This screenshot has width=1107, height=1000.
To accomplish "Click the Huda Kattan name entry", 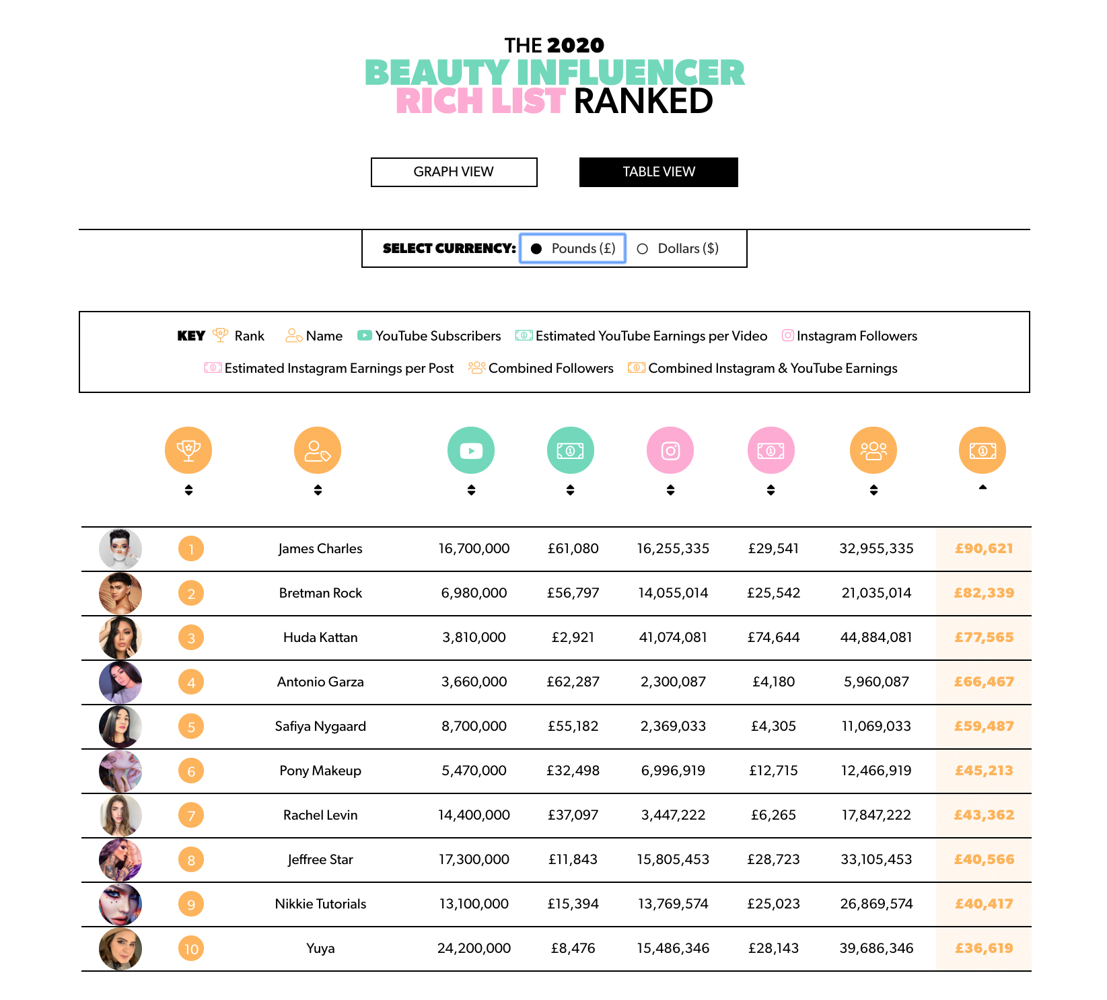I will 320,637.
